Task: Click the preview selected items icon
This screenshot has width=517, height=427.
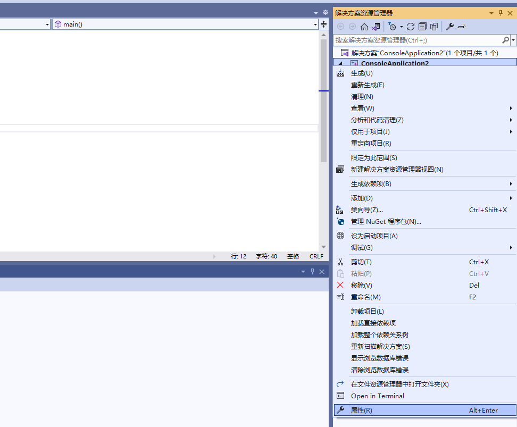Action: tap(462, 27)
